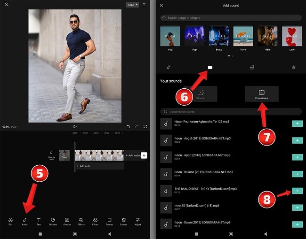Open the Edit scissors tool
This screenshot has height=239, width=306.
10,222
